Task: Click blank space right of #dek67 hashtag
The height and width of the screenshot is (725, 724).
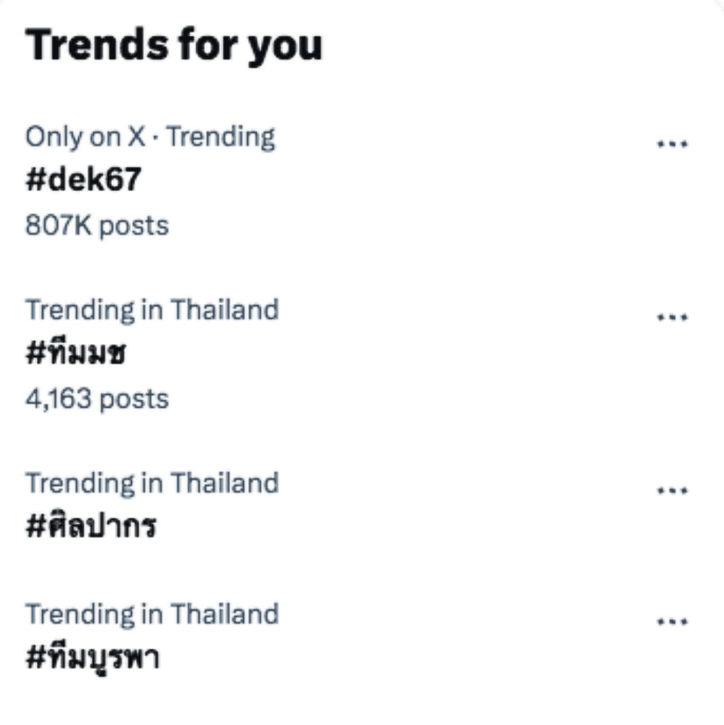Action: (396, 180)
